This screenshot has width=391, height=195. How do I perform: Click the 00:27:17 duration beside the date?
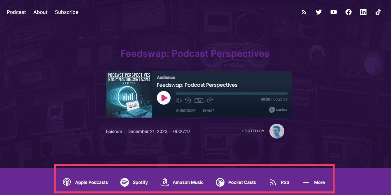(182, 131)
